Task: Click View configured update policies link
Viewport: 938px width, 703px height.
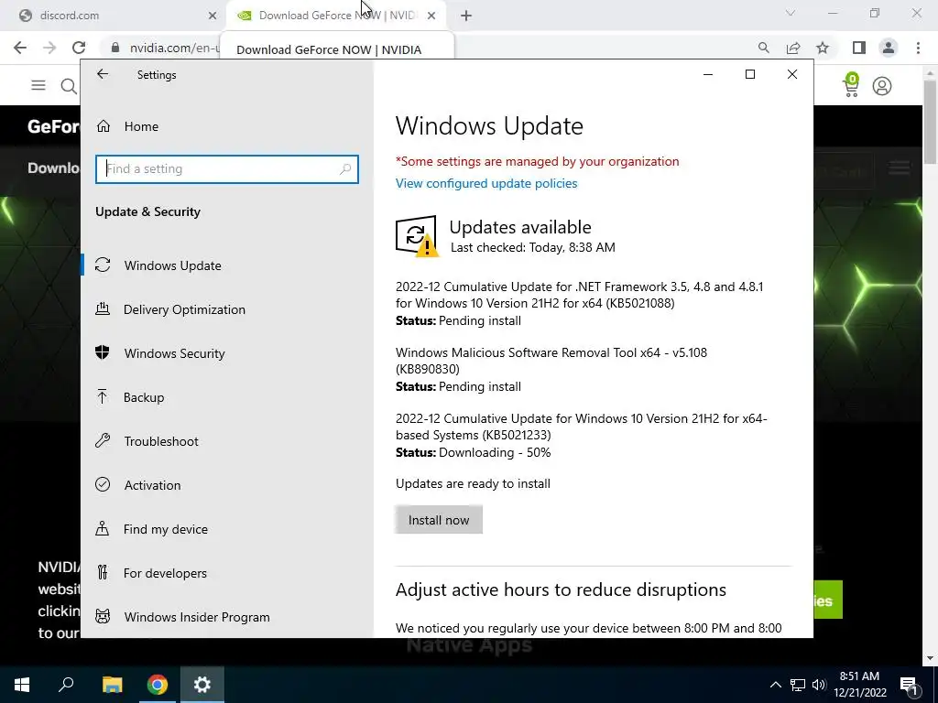Action: (x=486, y=183)
